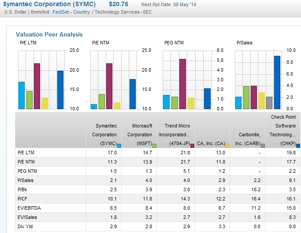
Task: Click the gray swatch beside Carbonite (CARB)
Action: click(263, 146)
